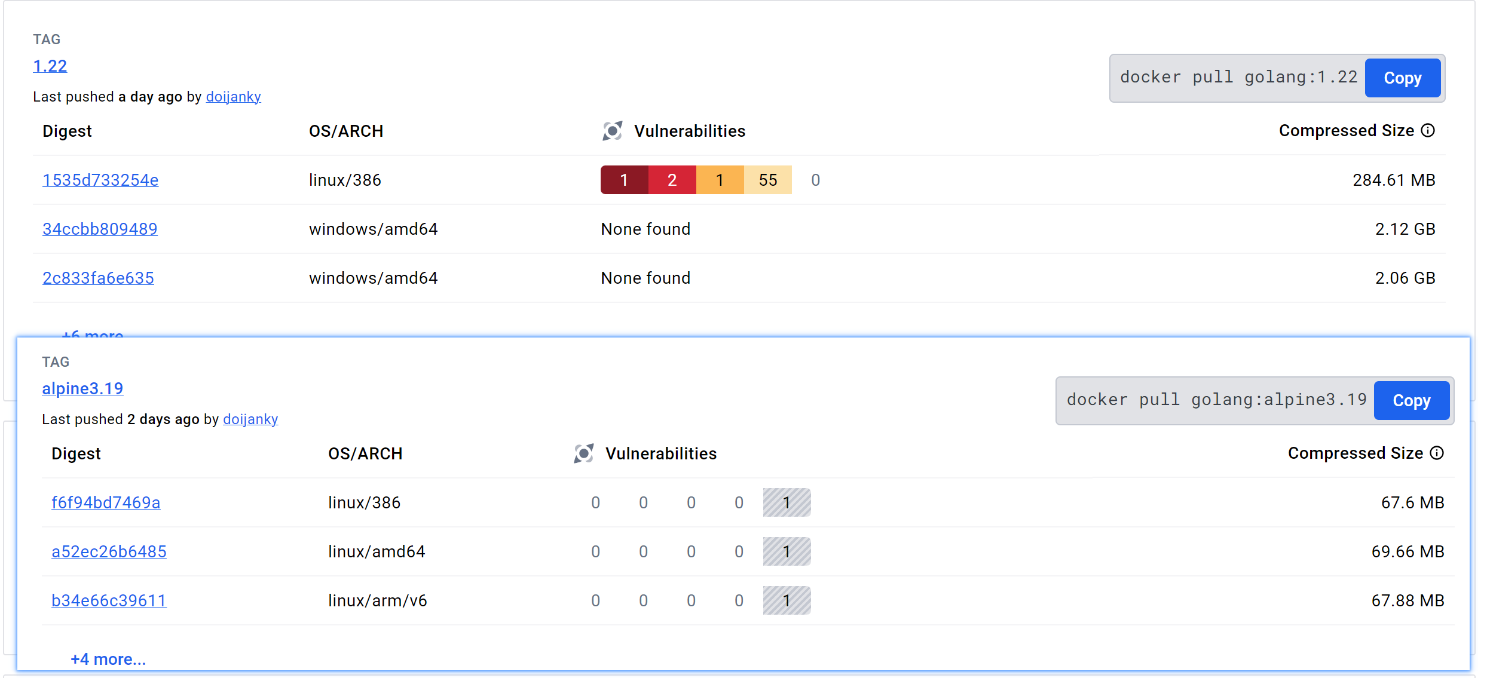Open digest a52ec26b6485
1487x678 pixels.
tap(109, 551)
